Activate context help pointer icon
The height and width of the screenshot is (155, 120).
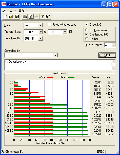tap(48, 16)
